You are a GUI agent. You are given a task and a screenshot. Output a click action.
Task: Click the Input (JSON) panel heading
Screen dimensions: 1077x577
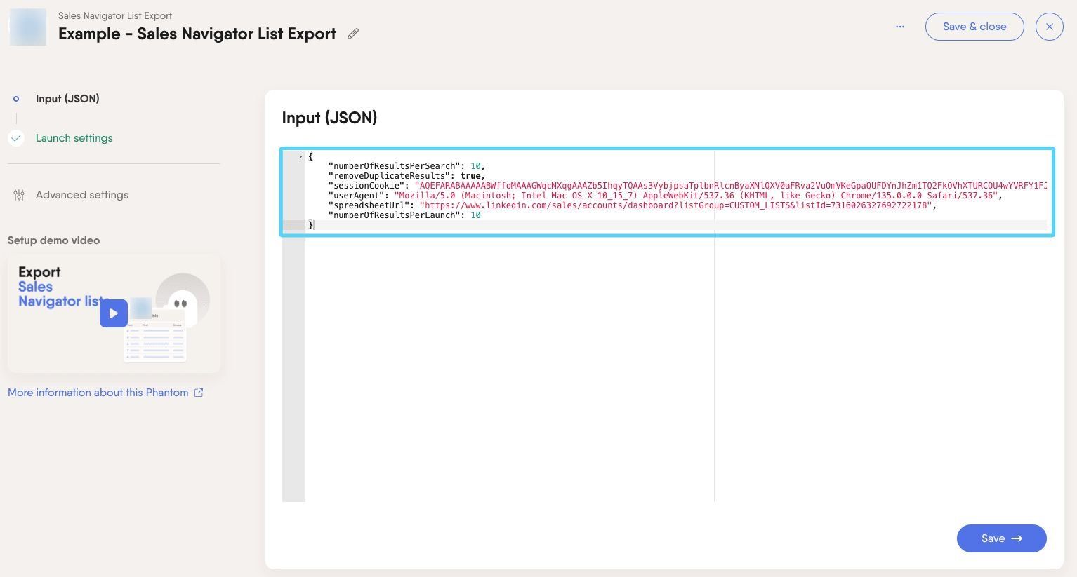pos(329,118)
